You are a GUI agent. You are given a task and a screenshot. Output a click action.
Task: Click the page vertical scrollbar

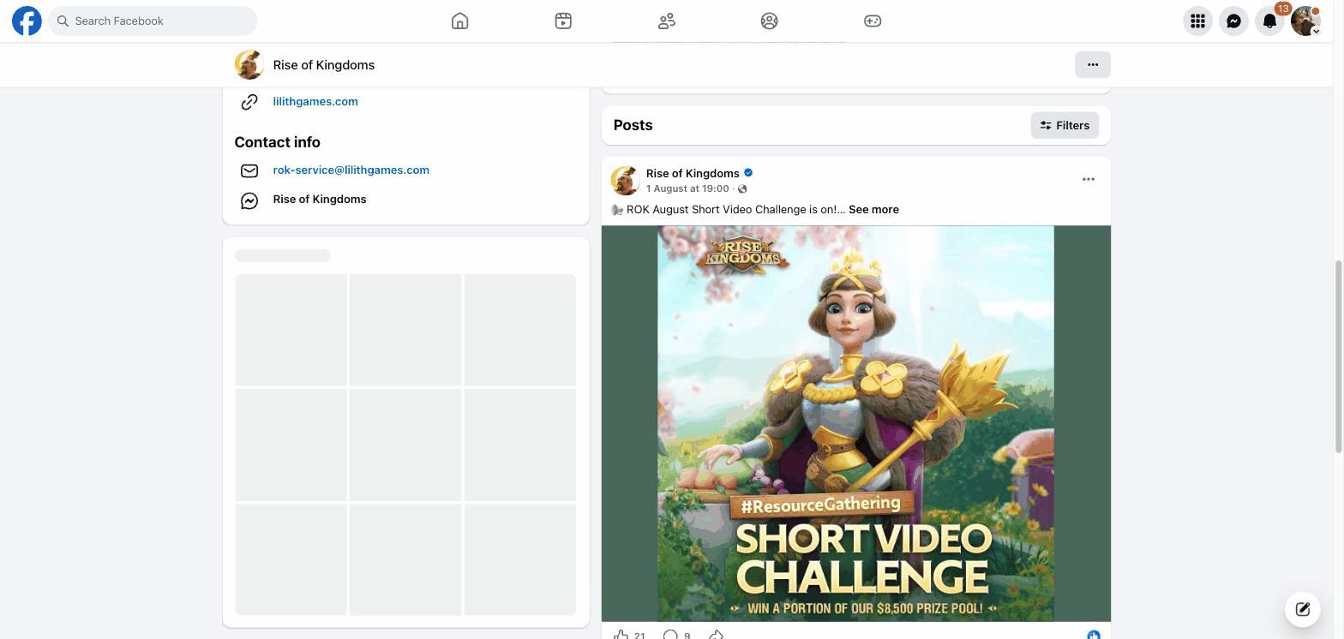coord(1338,357)
